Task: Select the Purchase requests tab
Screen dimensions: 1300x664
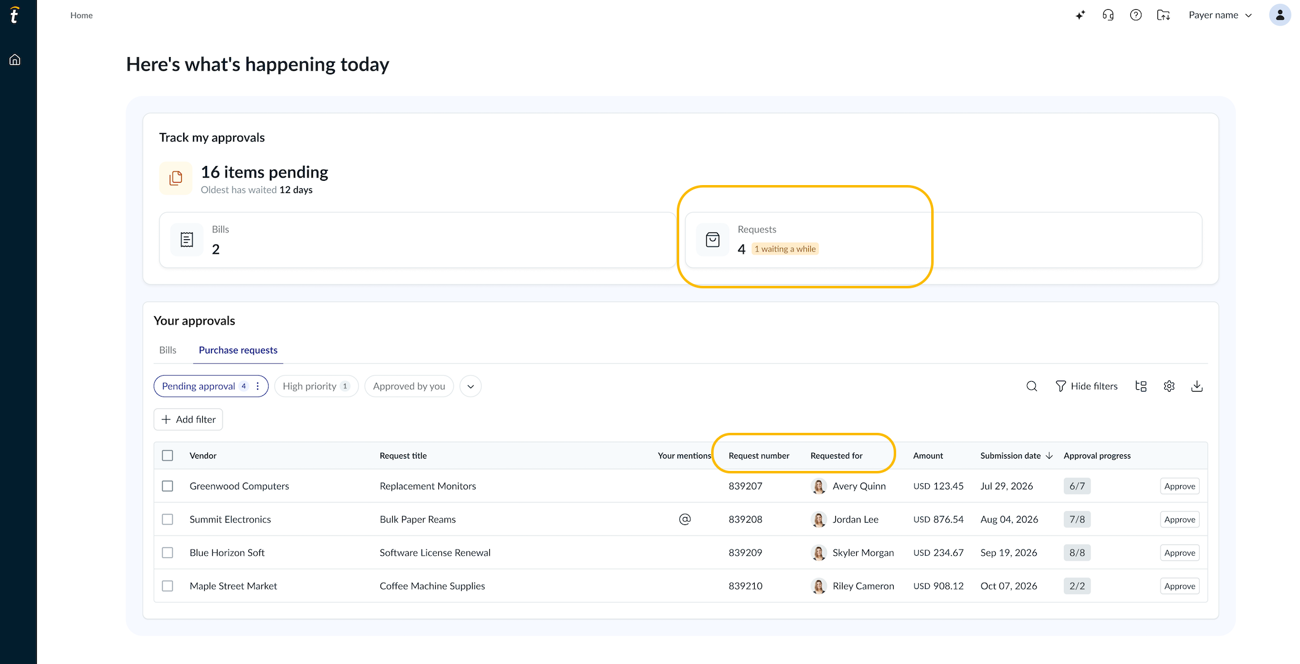Action: (x=238, y=350)
